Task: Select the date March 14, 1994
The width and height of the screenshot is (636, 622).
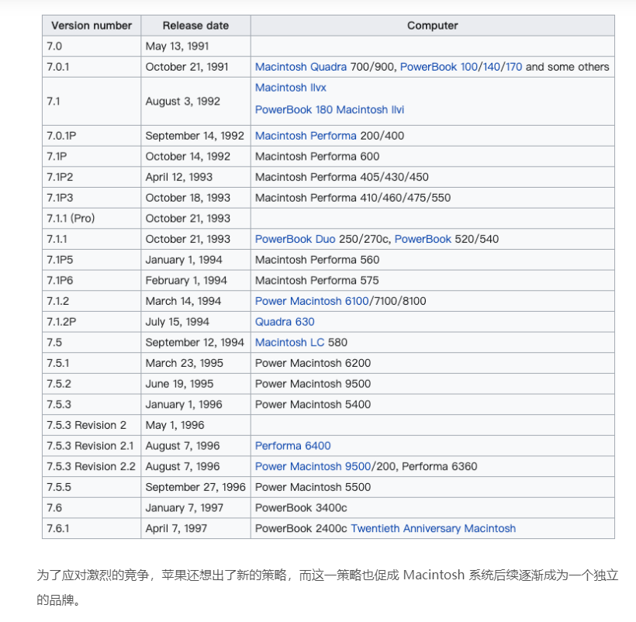Action: click(183, 301)
